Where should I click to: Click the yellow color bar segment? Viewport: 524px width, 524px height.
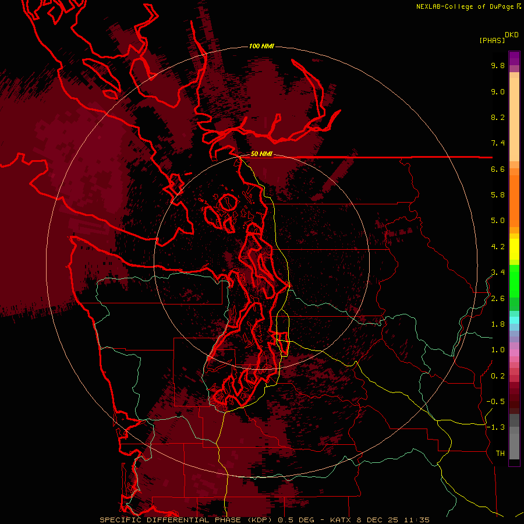pyautogui.click(x=514, y=249)
